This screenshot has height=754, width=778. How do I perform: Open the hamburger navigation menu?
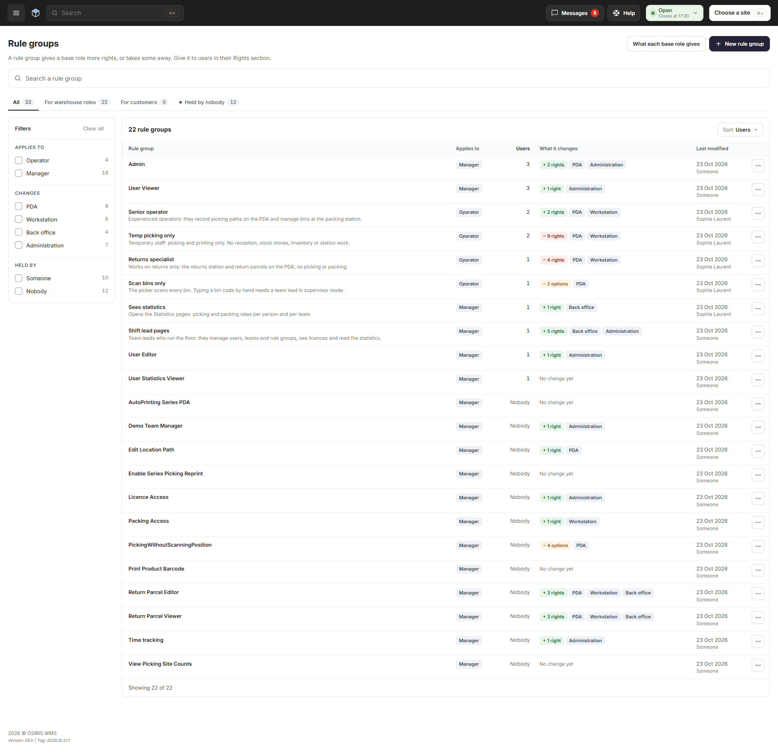coord(16,13)
